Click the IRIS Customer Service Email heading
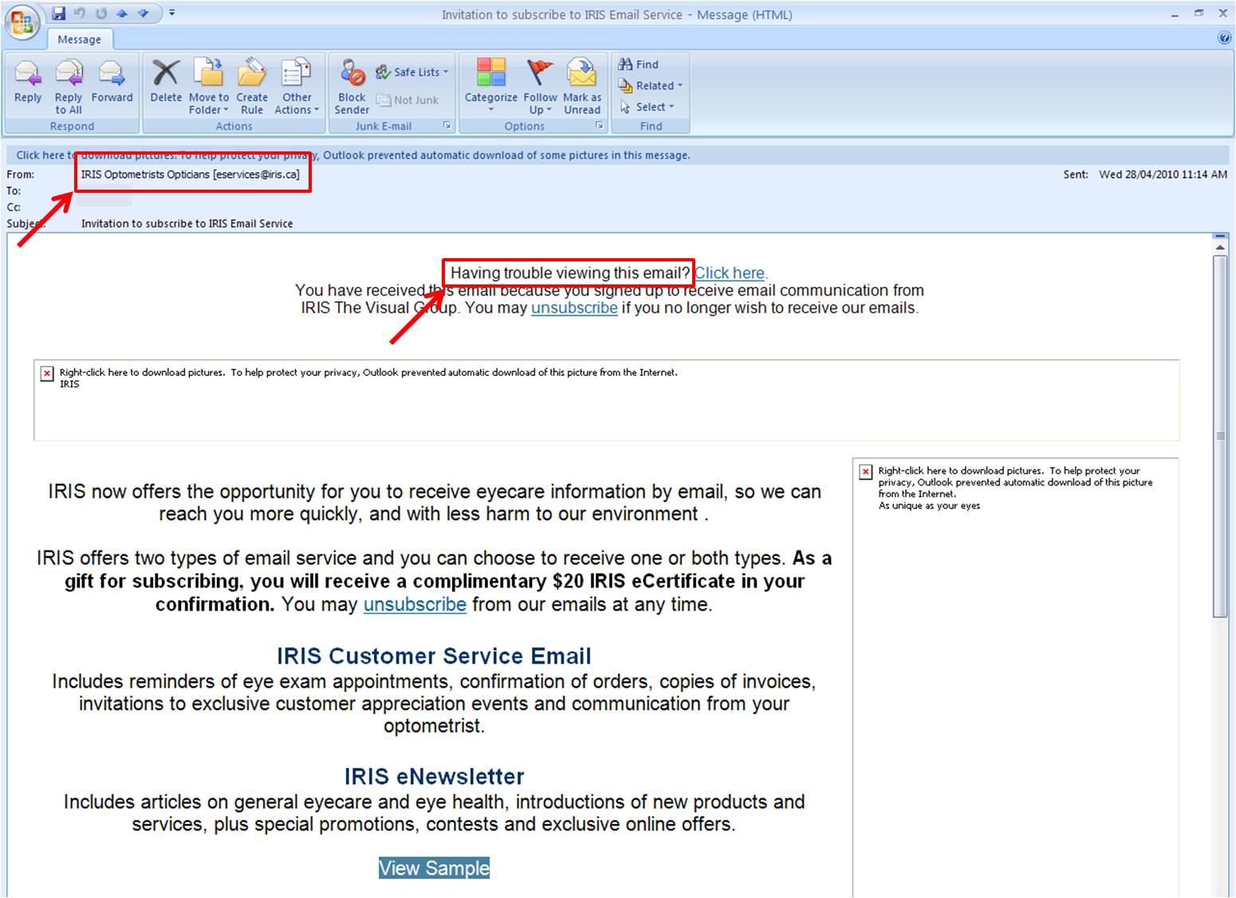Screen dimensions: 1236x898 [434, 656]
